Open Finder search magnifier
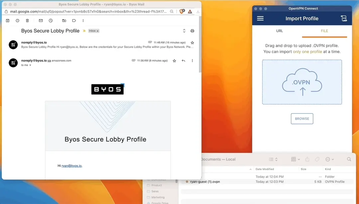359x204 pixels. tap(349, 159)
